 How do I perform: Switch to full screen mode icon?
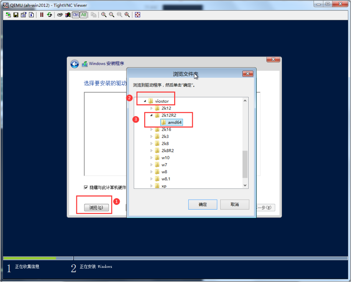coord(138,15)
